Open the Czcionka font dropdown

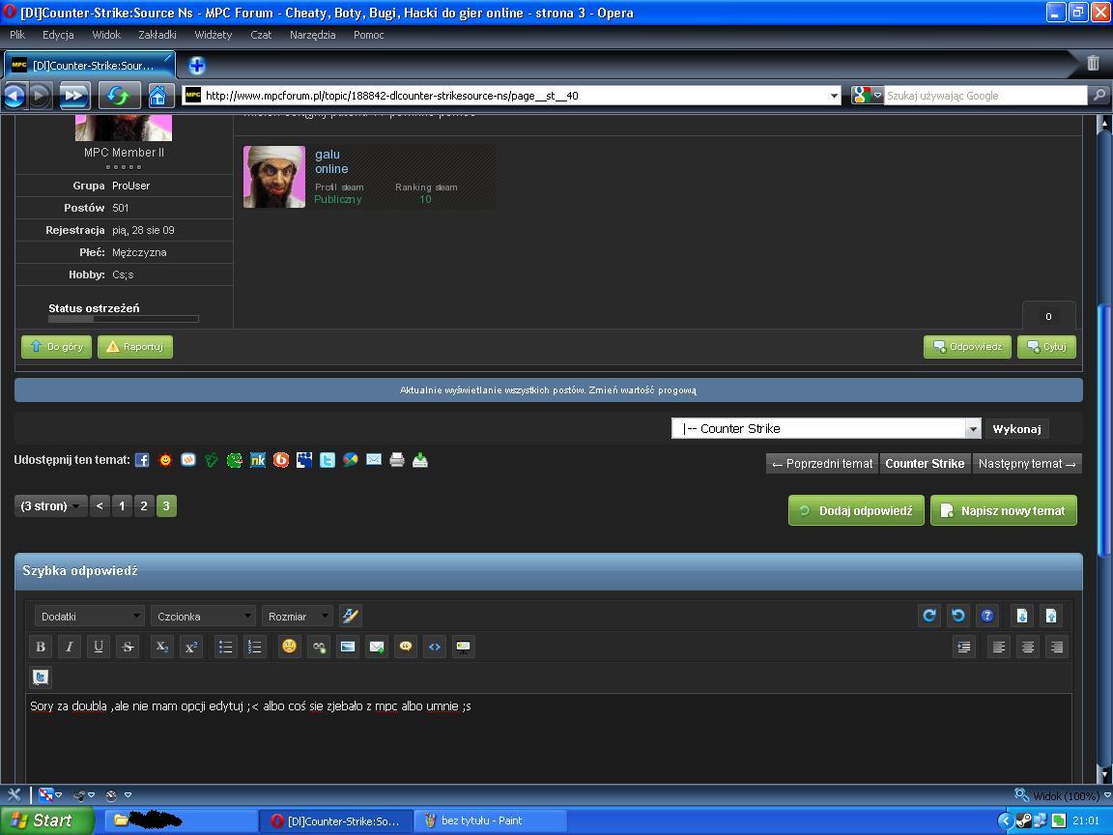[202, 617]
